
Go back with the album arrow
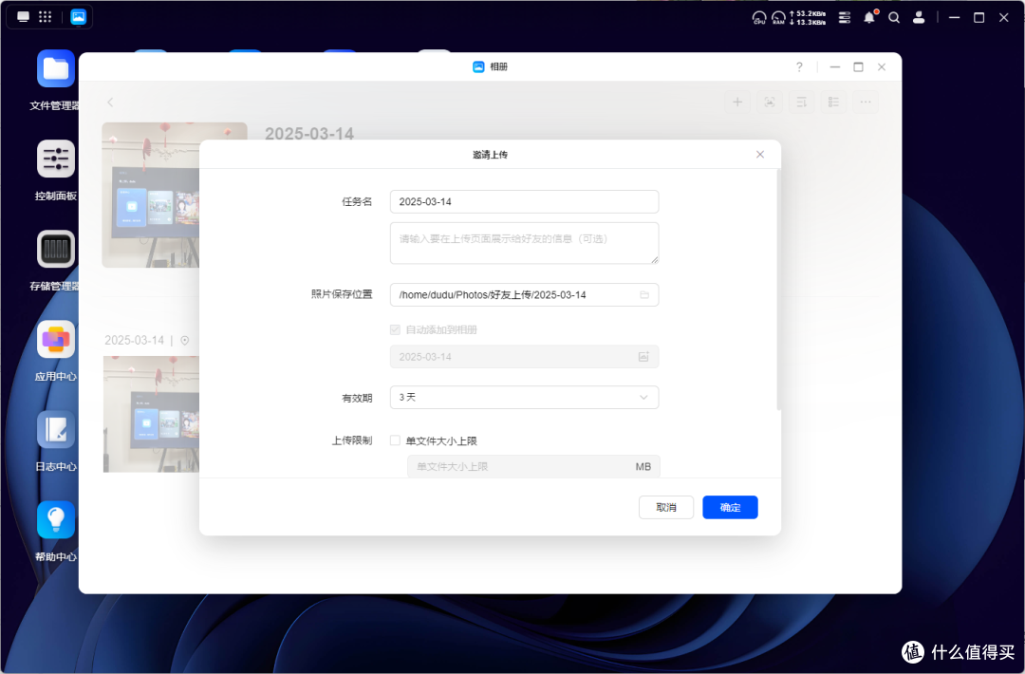pyautogui.click(x=110, y=102)
